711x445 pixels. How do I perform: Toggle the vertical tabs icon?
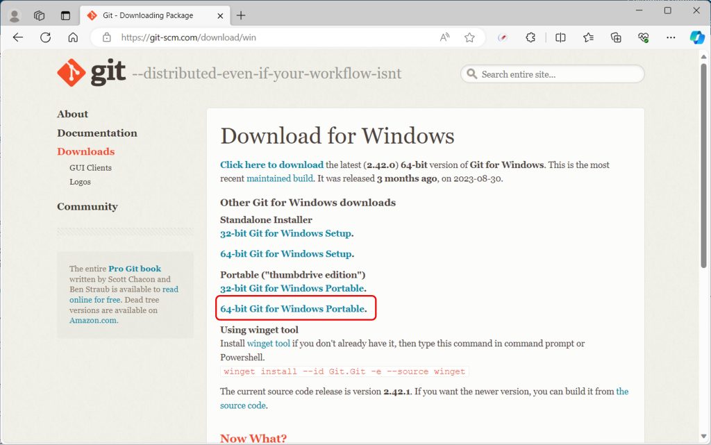coord(65,15)
